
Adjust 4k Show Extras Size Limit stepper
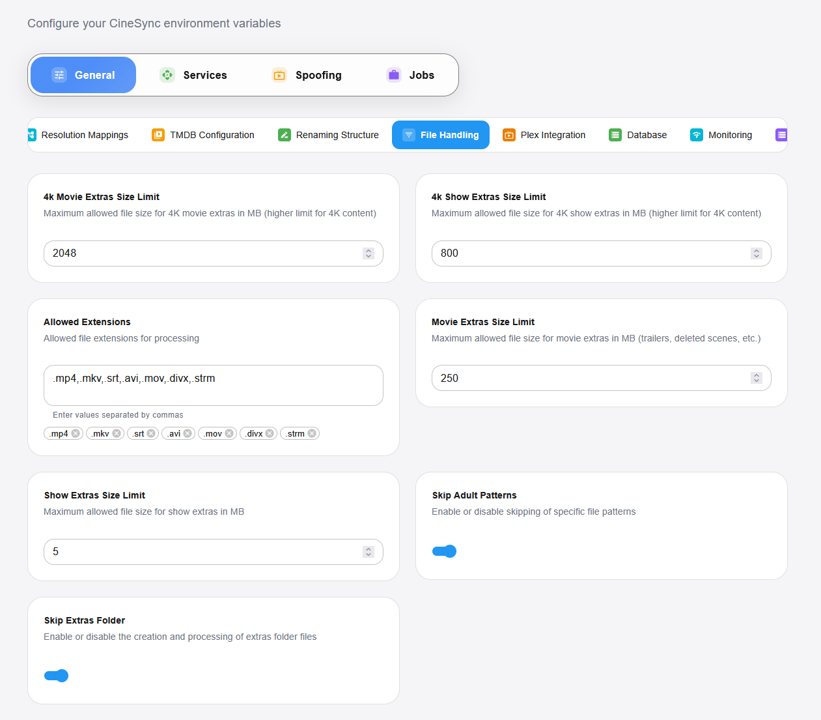[x=756, y=253]
